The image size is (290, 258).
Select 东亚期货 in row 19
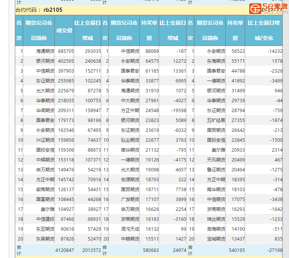(45, 229)
